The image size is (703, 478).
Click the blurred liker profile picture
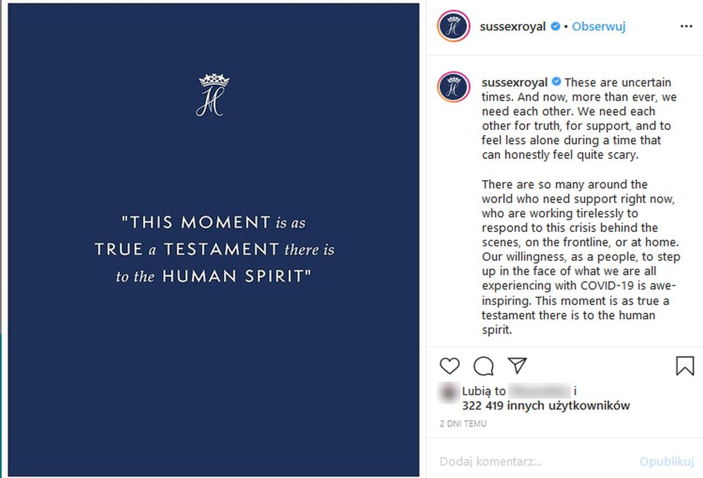click(x=449, y=391)
